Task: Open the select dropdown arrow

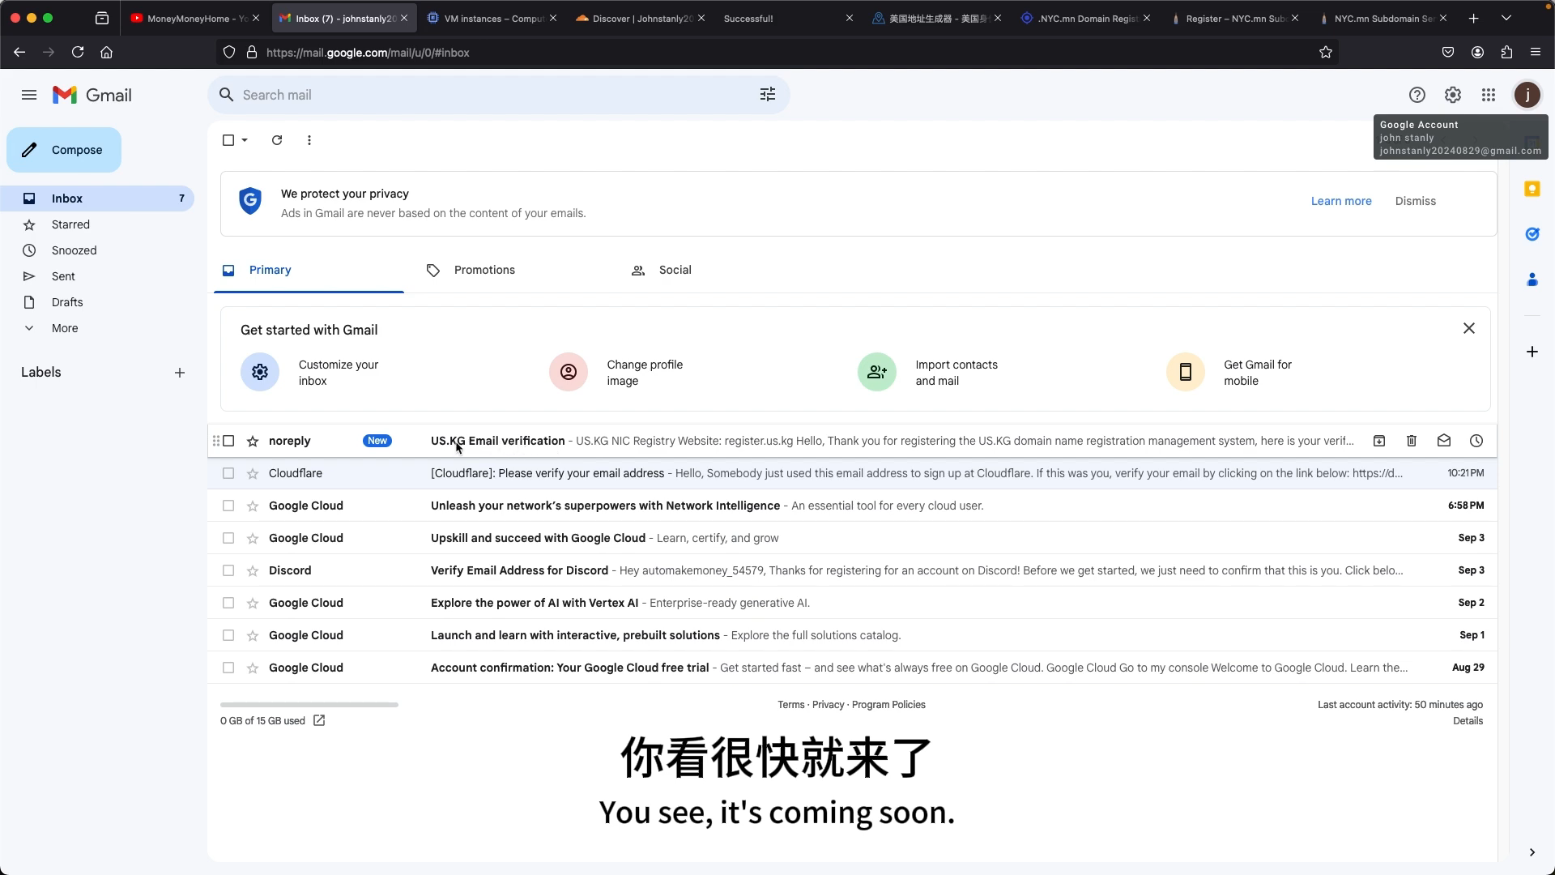Action: (245, 140)
